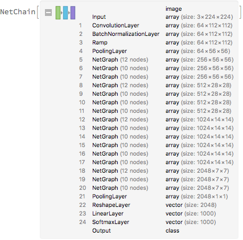Select the ConvolutionLayer row
The height and width of the screenshot is (240, 243).
[156, 26]
